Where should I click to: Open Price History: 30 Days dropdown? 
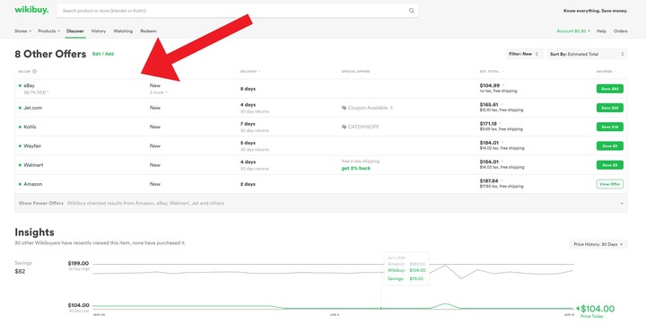pos(598,244)
